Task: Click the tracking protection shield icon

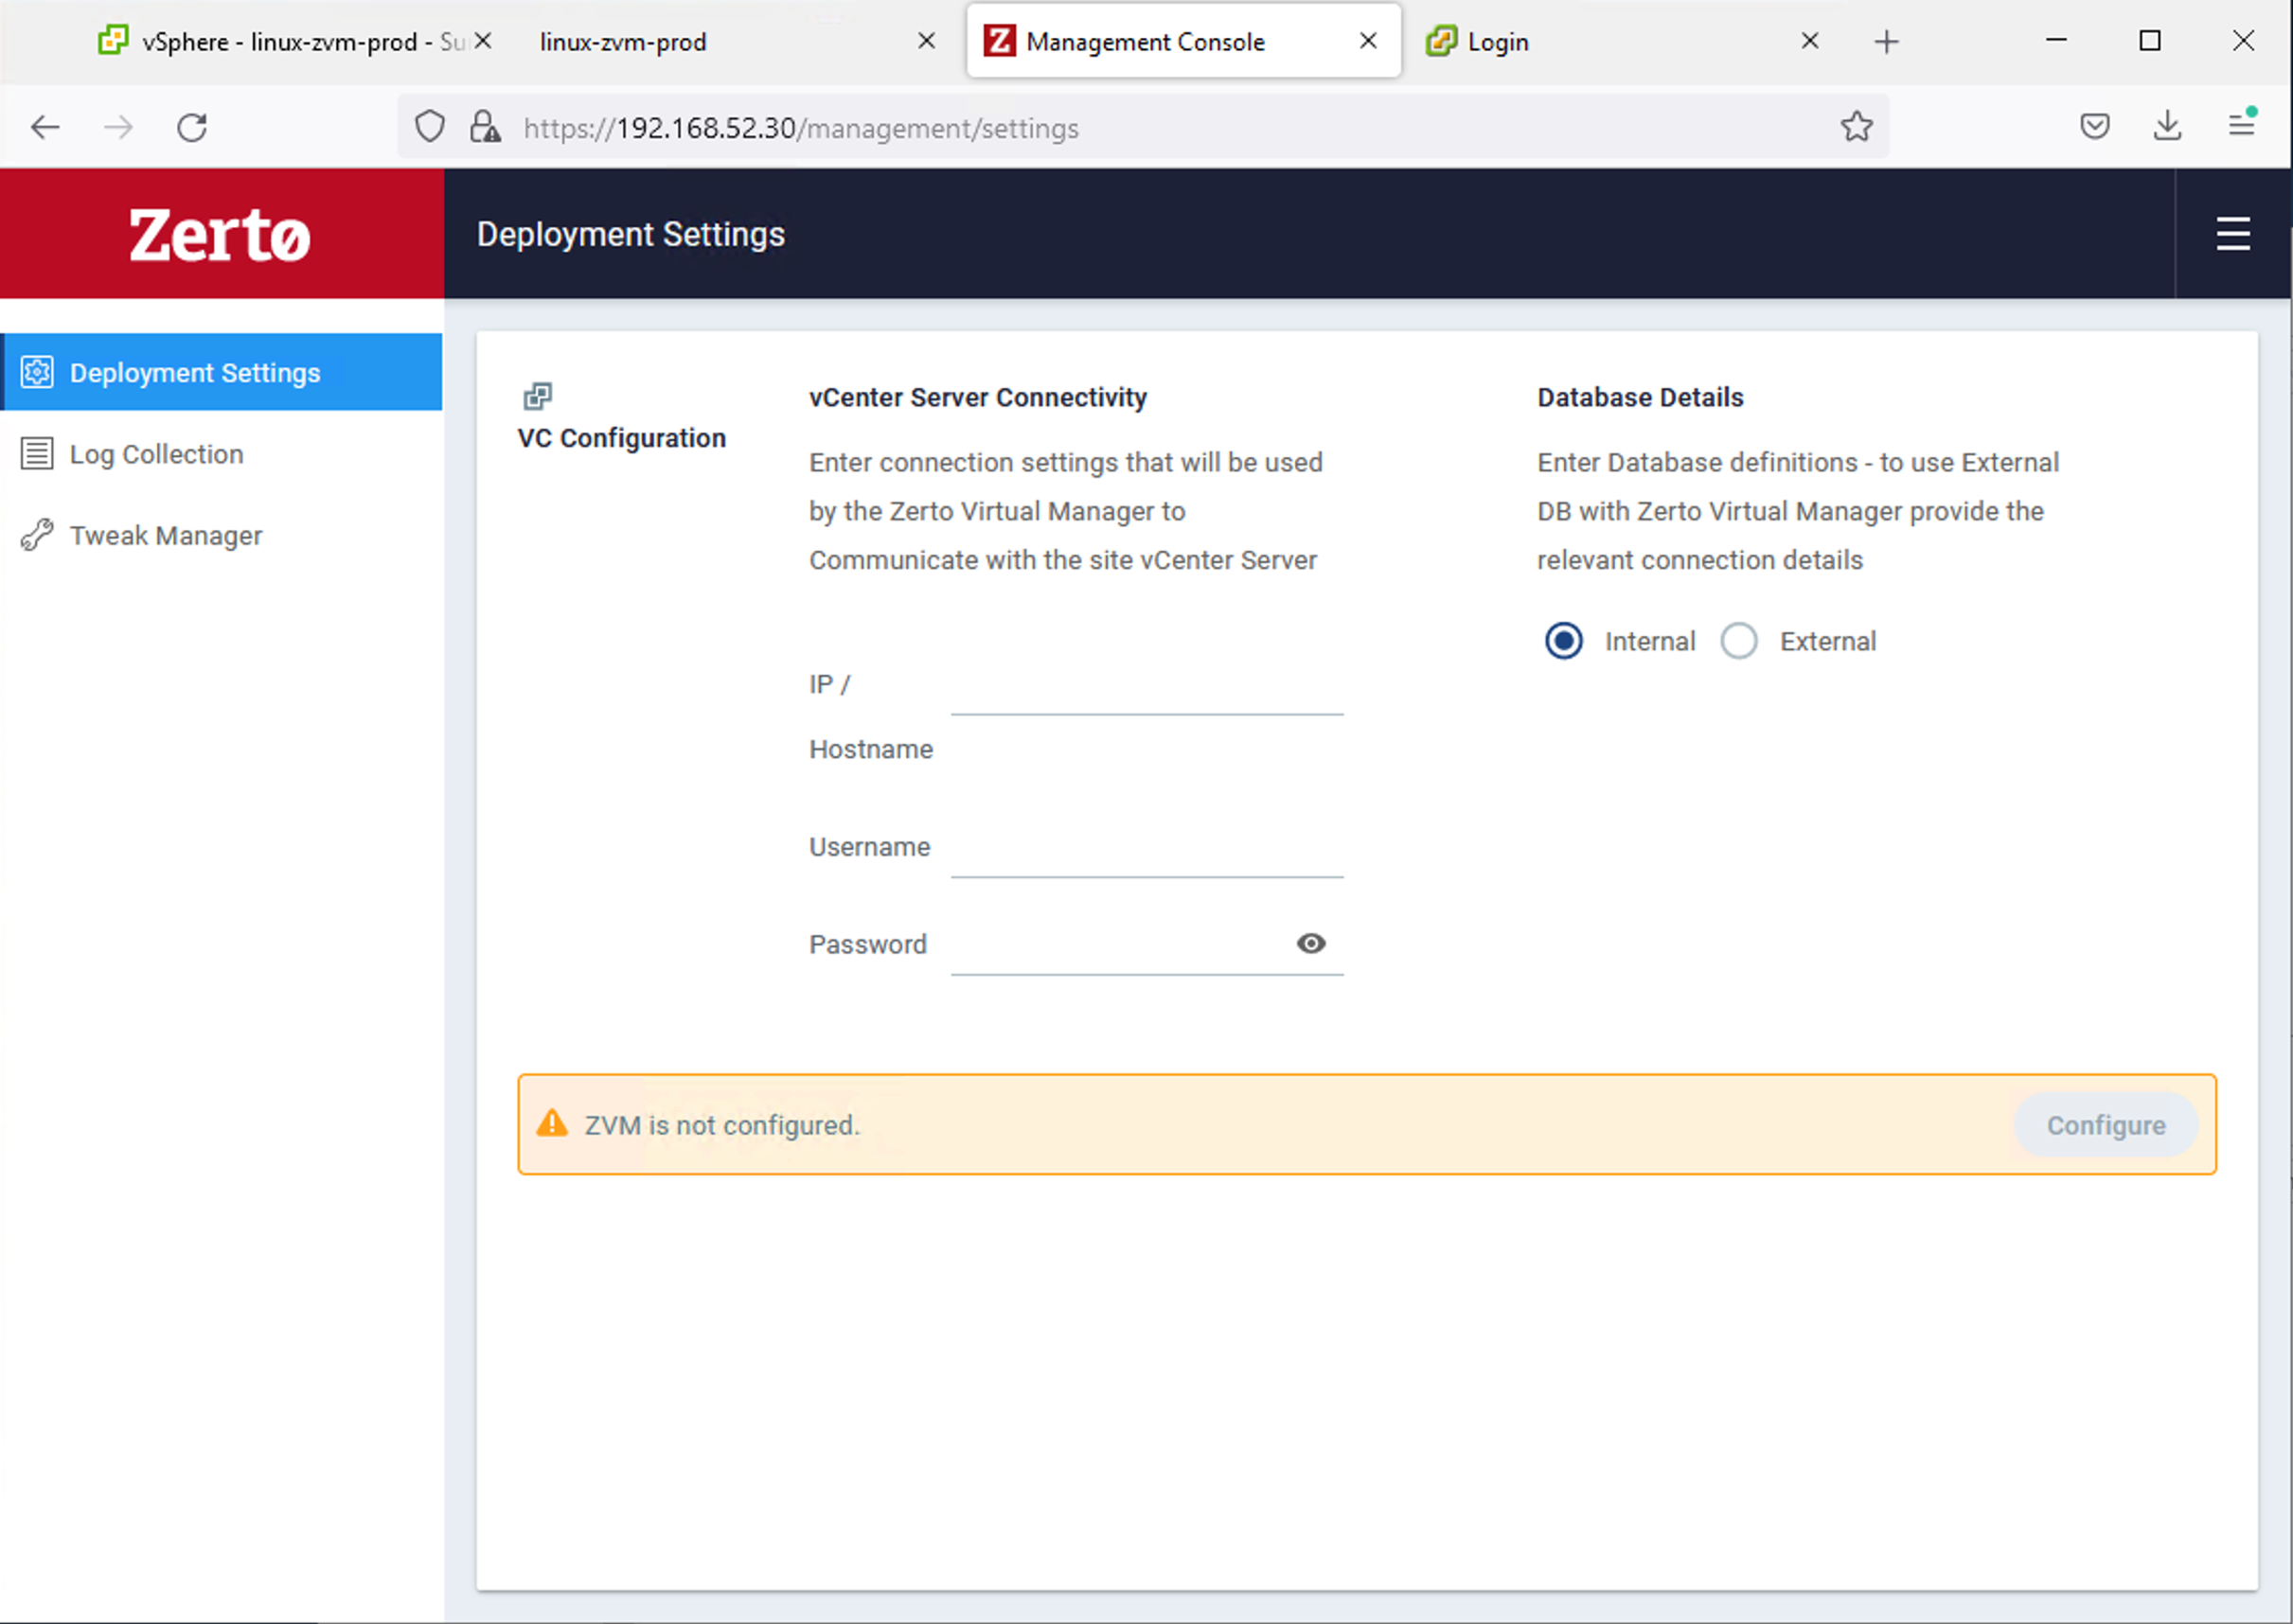Action: [430, 127]
